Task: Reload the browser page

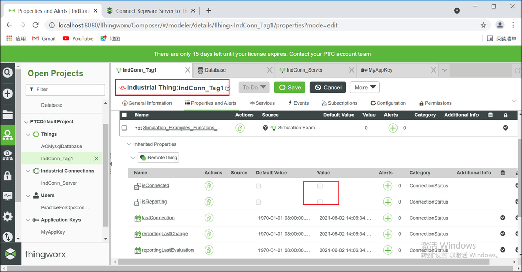Action: pos(36,25)
